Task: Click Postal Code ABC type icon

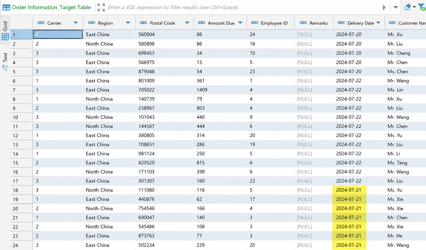Action: 144,23
